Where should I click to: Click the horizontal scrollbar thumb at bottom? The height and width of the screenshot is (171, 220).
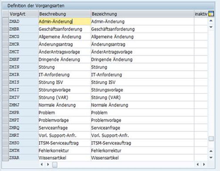(x=55, y=164)
